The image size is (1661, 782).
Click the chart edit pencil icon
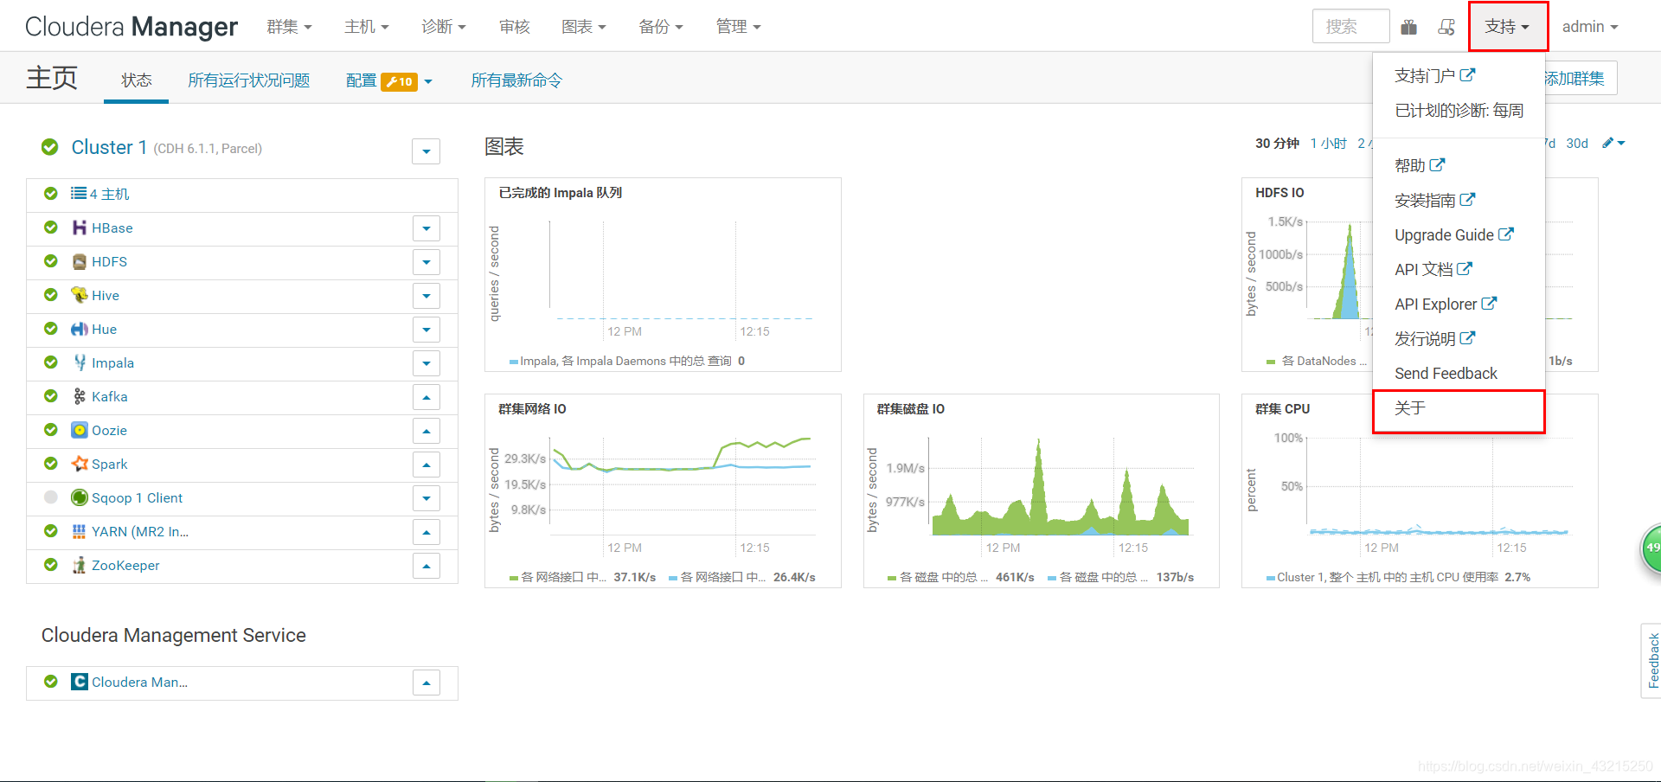pos(1608,143)
